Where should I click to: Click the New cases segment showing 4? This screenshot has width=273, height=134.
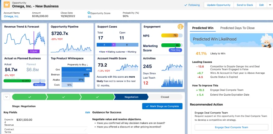click(x=104, y=45)
